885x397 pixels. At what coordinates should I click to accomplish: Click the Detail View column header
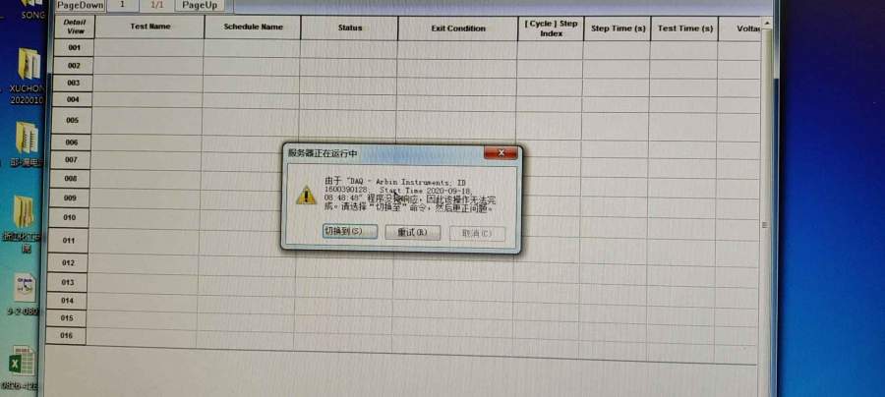[x=75, y=27]
